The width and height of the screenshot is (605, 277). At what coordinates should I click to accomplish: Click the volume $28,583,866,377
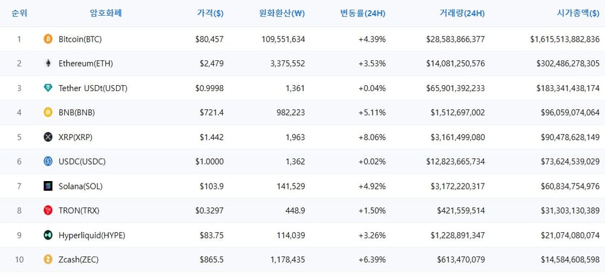tap(456, 39)
